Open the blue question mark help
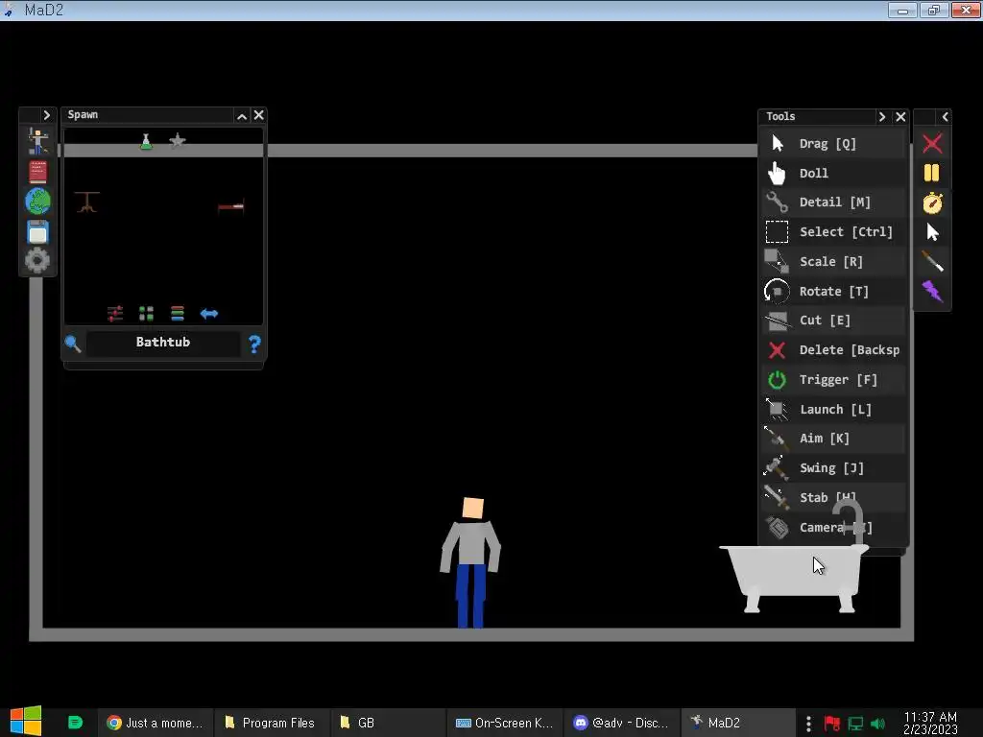This screenshot has height=737, width=983. pos(254,345)
